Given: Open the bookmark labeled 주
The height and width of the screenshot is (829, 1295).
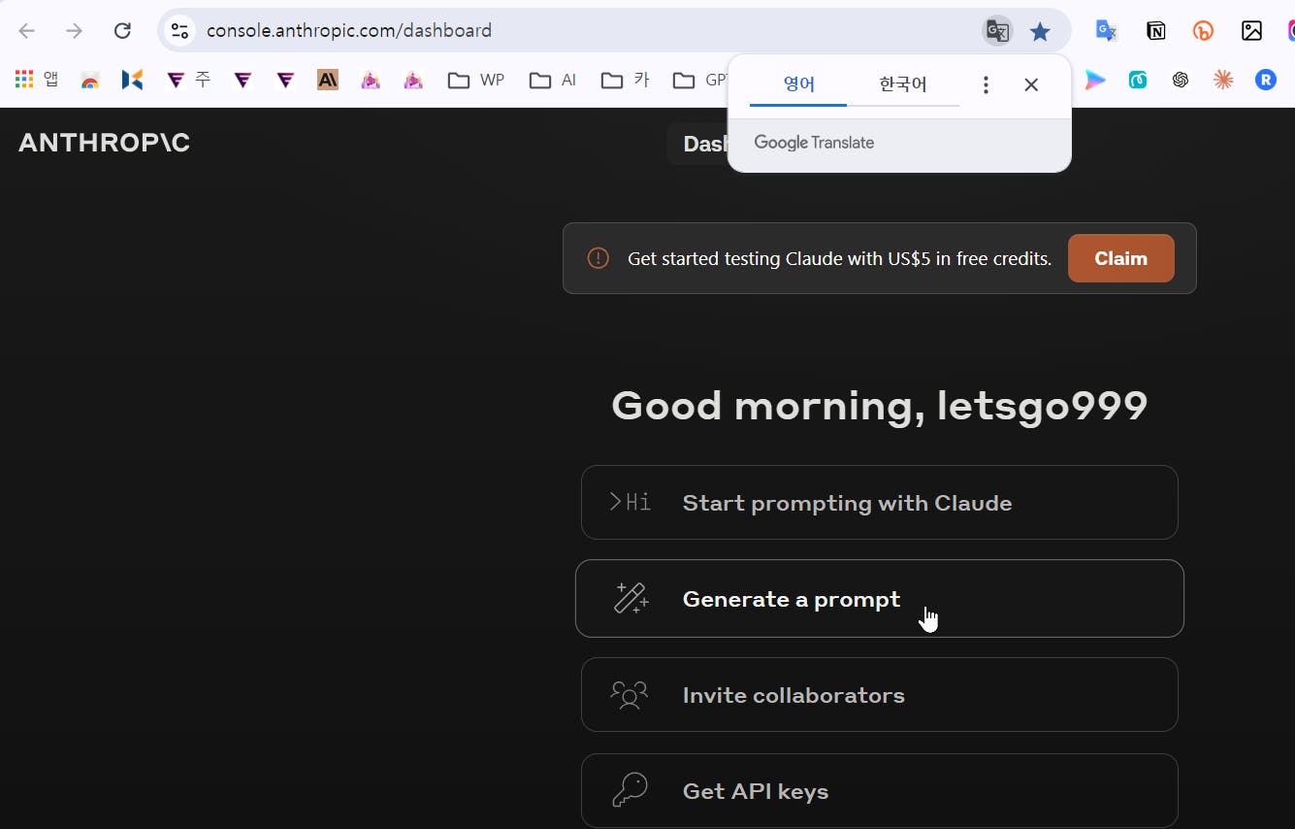Looking at the screenshot, I should pyautogui.click(x=188, y=80).
